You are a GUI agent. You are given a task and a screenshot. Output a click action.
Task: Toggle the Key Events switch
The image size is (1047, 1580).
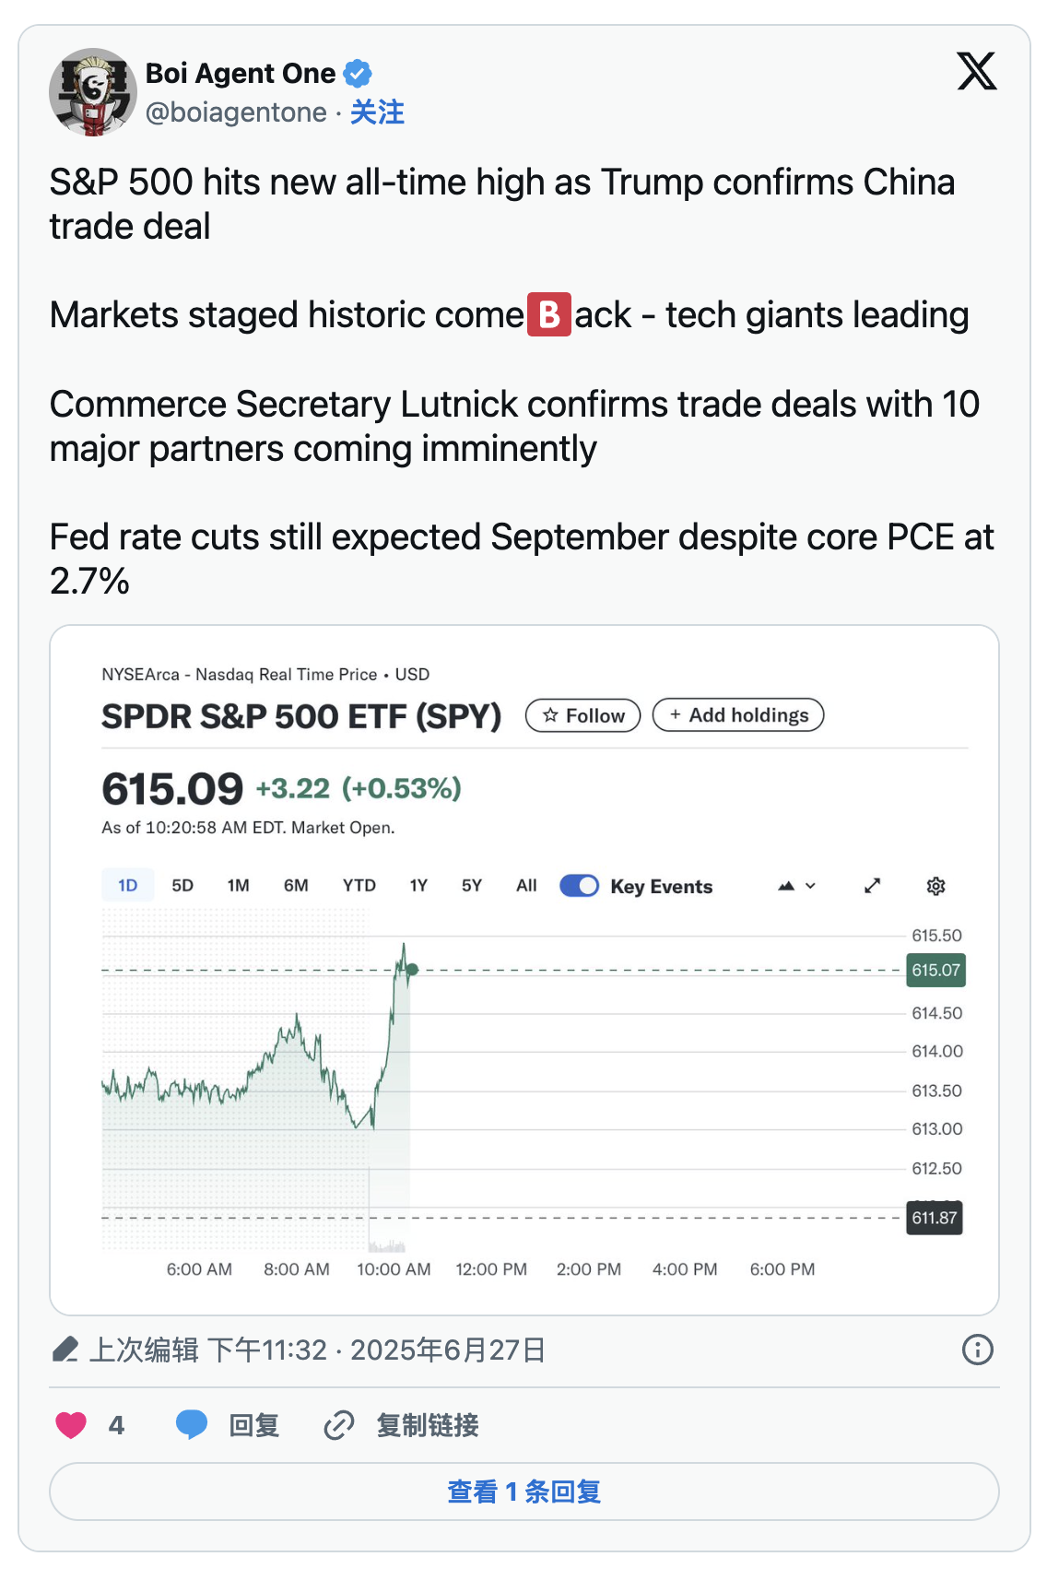pos(580,886)
